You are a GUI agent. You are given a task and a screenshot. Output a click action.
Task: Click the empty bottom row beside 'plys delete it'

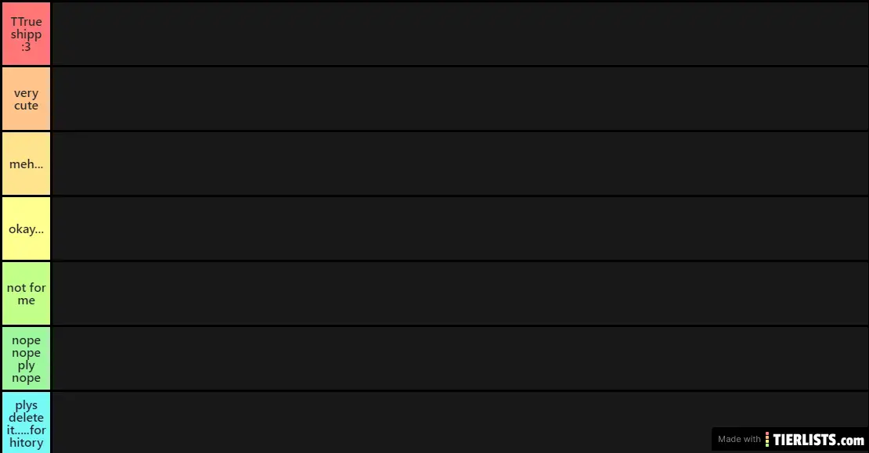pyautogui.click(x=376, y=422)
